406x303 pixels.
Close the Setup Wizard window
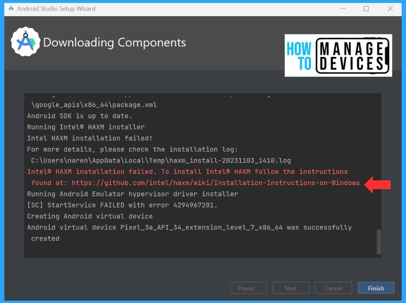[x=390, y=9]
